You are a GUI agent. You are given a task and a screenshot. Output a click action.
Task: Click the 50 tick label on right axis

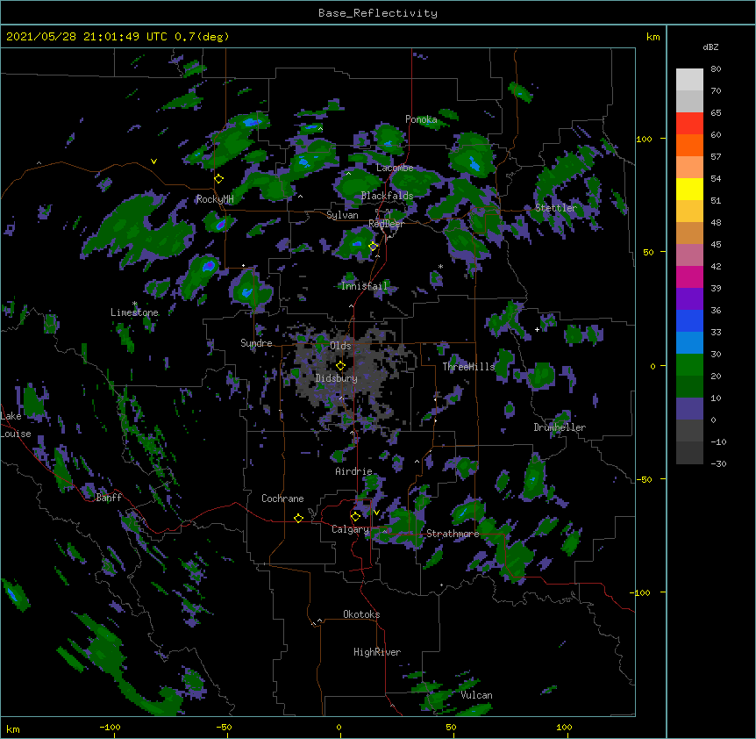[x=648, y=252]
